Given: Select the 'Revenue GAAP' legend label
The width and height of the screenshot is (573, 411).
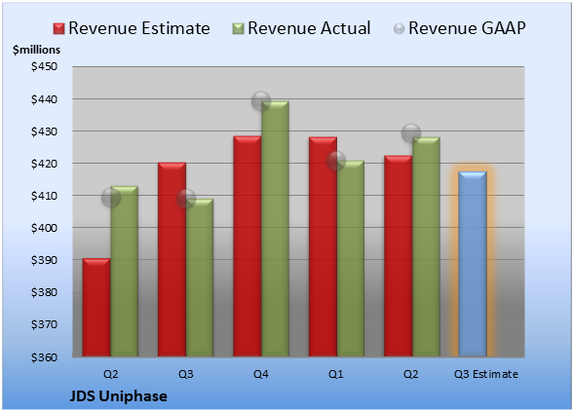Looking at the screenshot, I should point(467,28).
